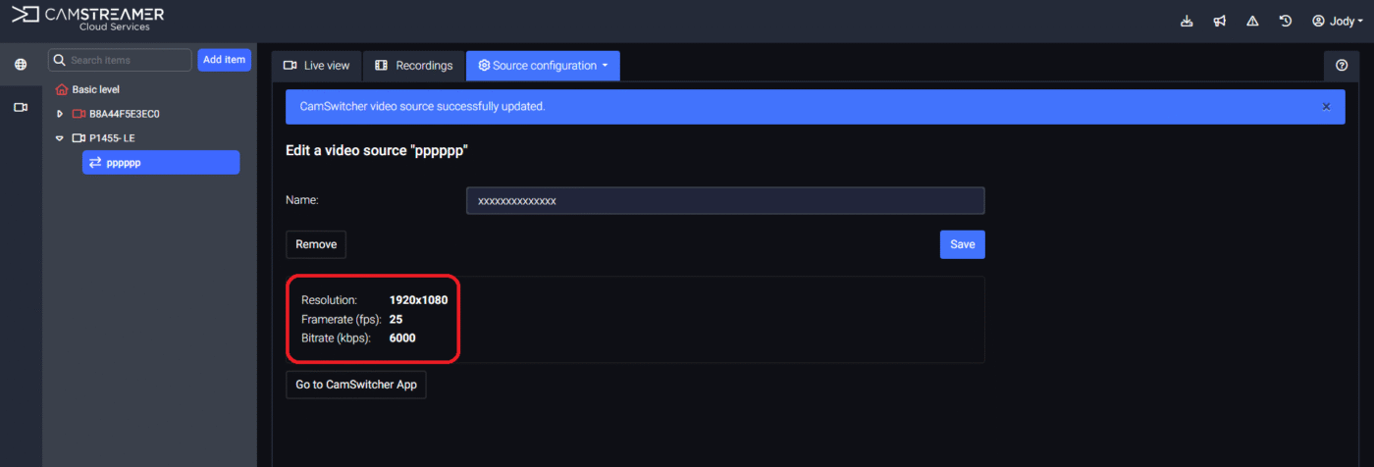
Task: Click the history clock icon
Action: coord(1286,21)
